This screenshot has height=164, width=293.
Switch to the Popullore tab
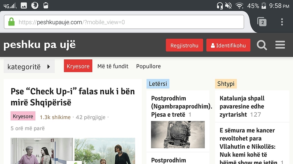pyautogui.click(x=148, y=66)
